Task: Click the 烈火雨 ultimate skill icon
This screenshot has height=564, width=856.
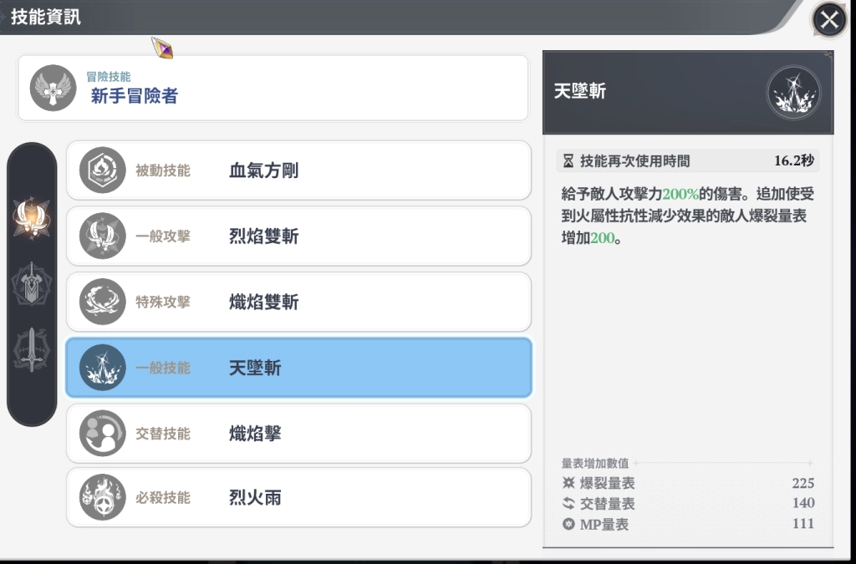Action: pyautogui.click(x=102, y=498)
